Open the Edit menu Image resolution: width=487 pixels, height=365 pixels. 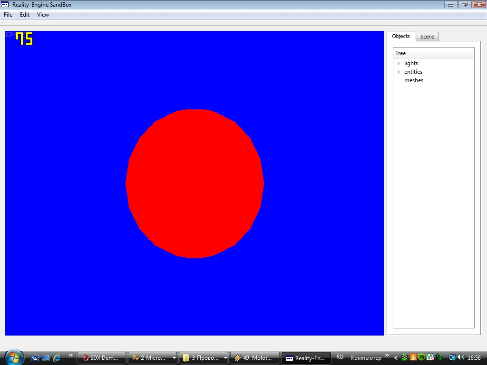[x=25, y=15]
